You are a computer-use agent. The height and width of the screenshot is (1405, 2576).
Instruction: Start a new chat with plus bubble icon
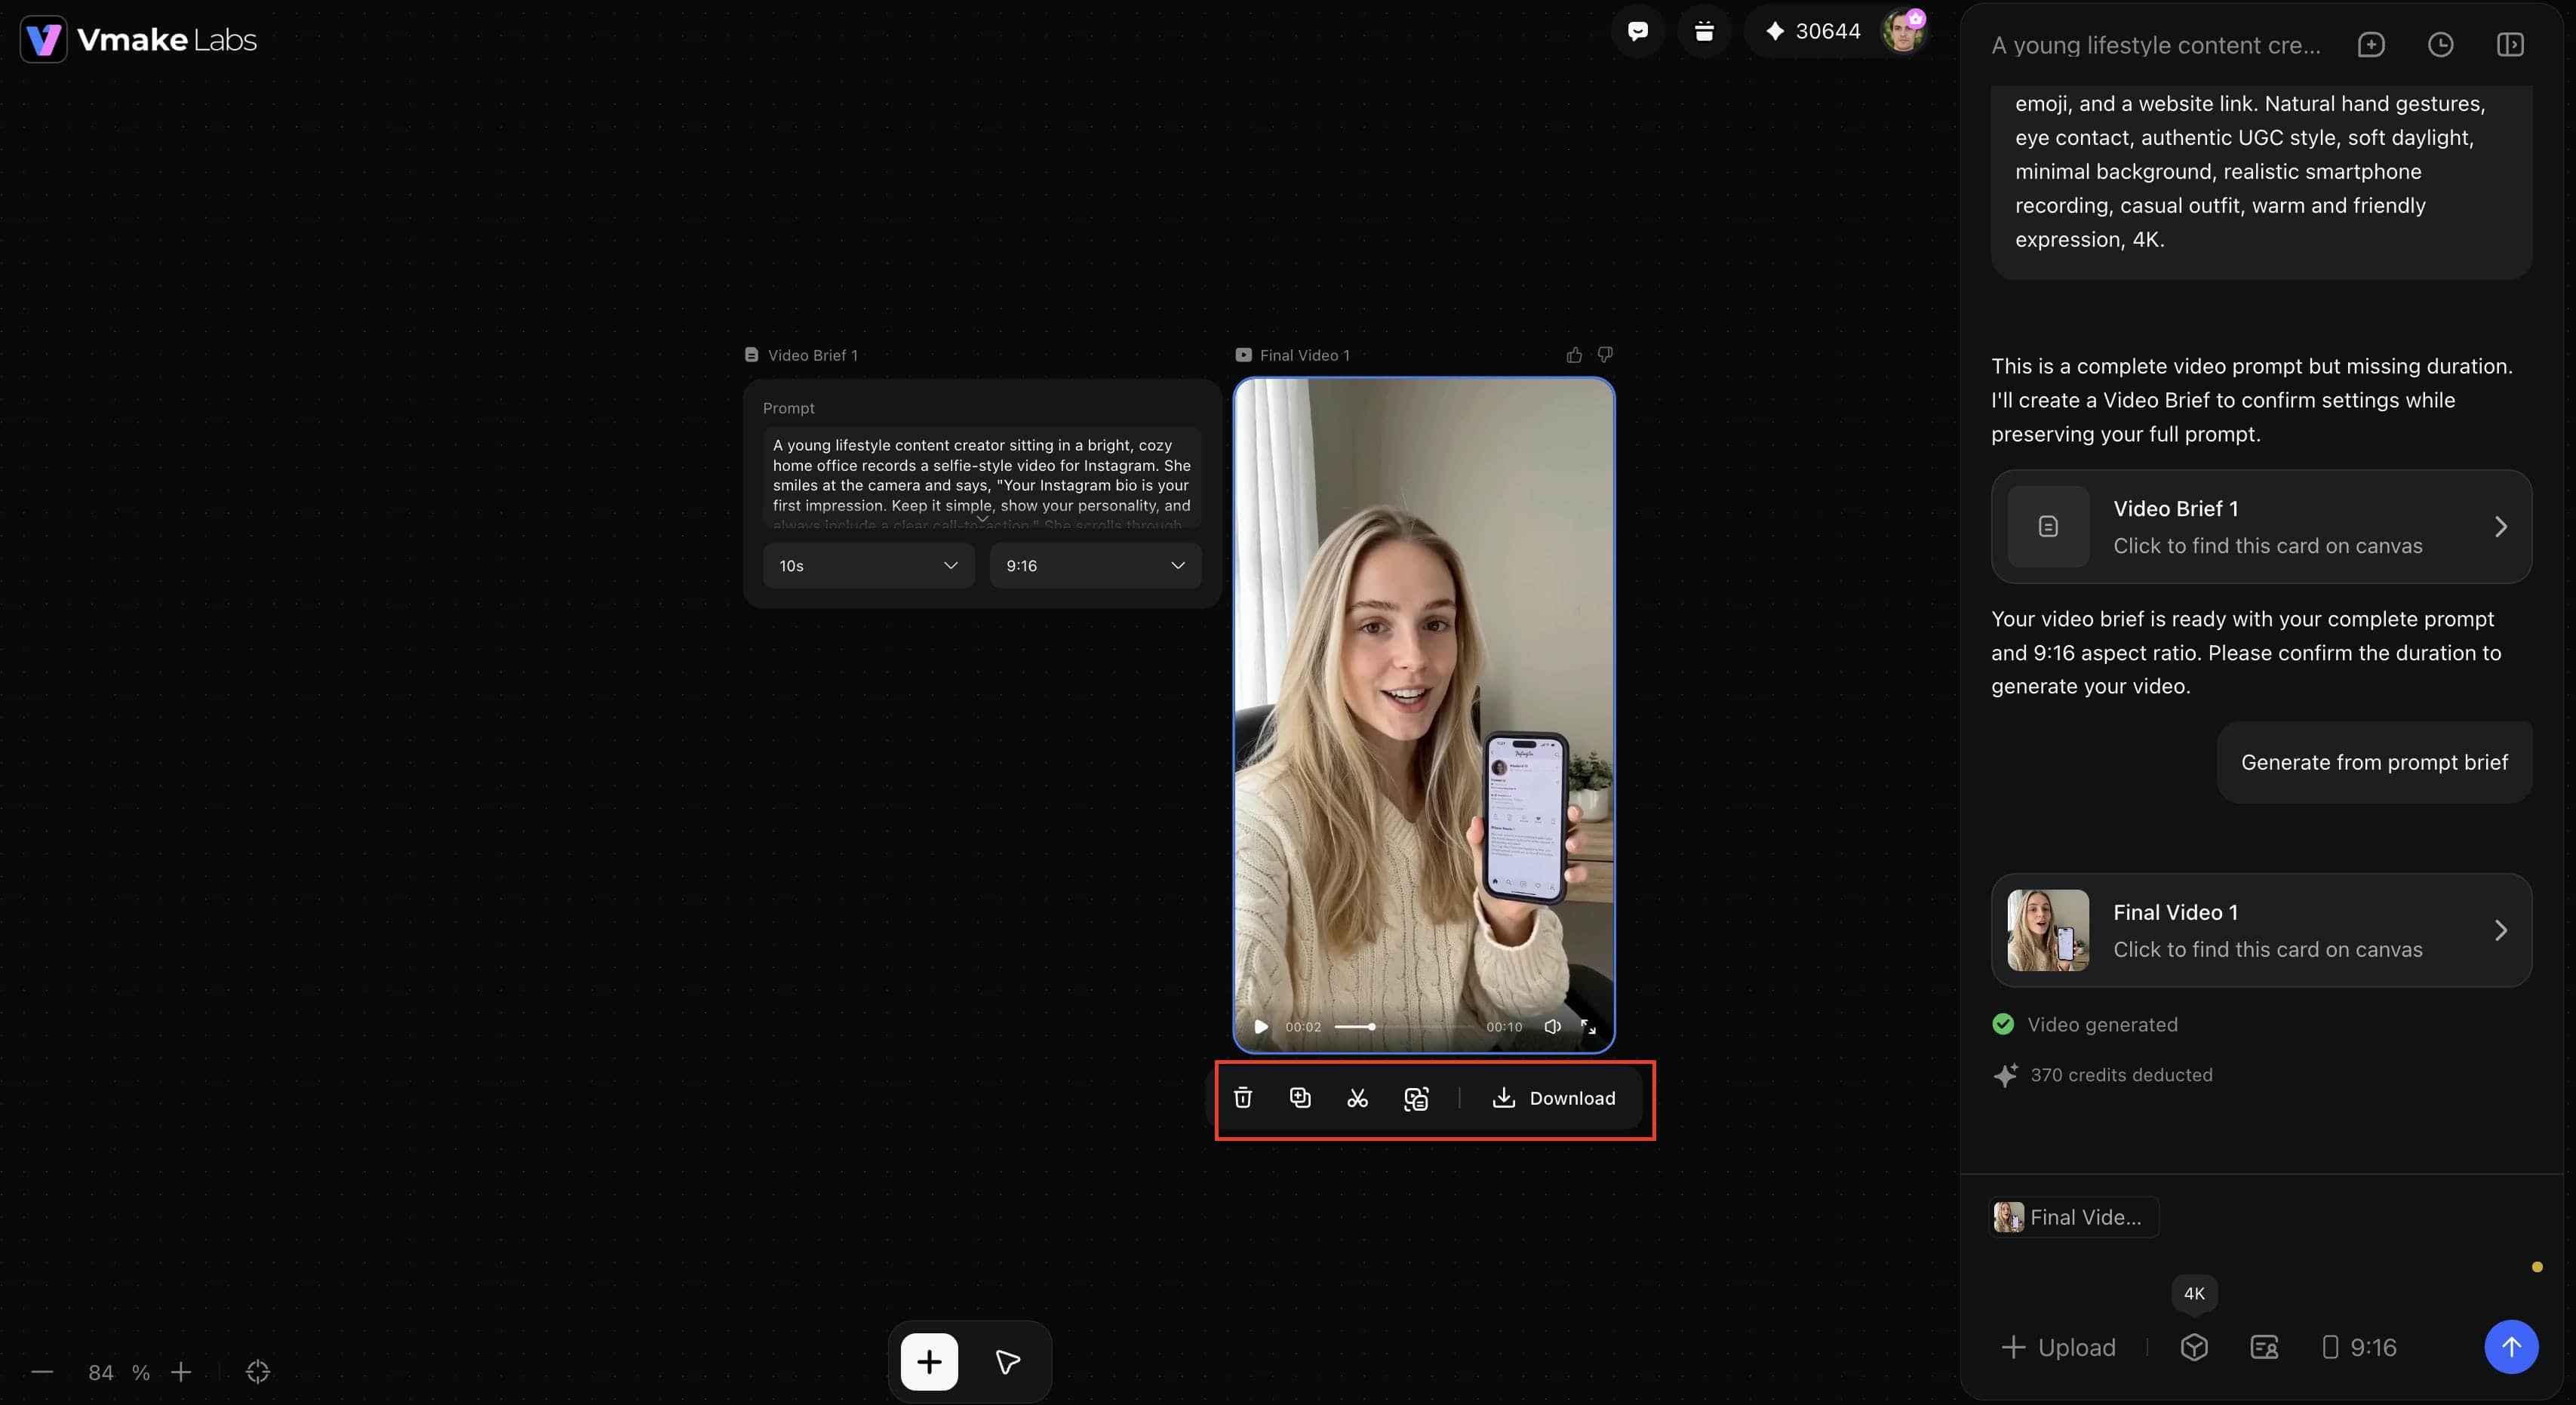point(2371,45)
